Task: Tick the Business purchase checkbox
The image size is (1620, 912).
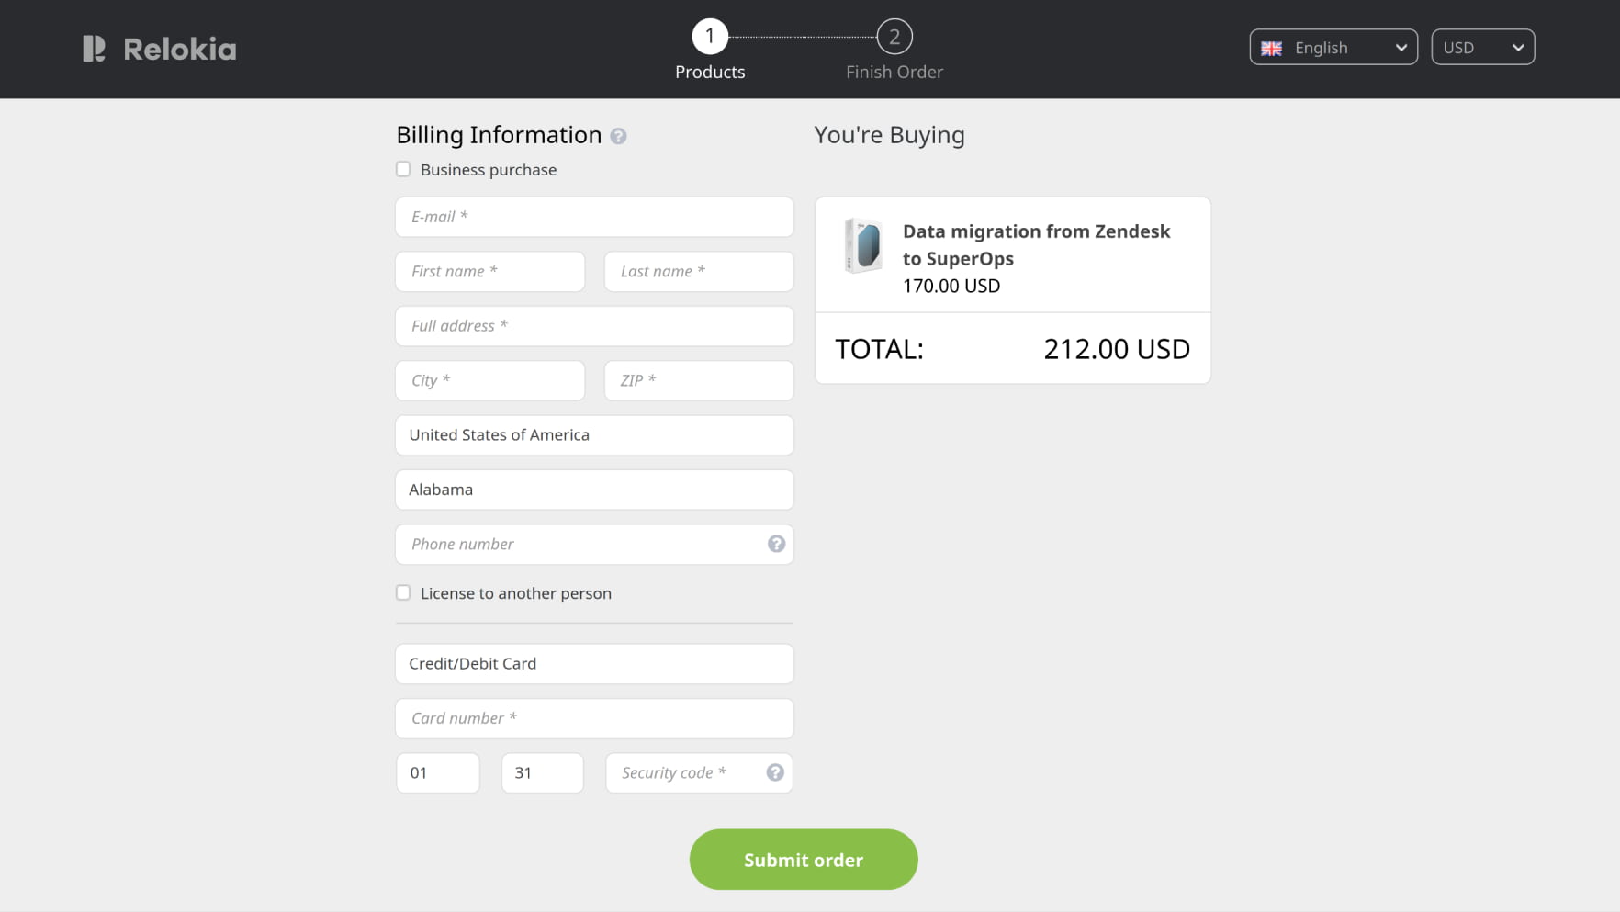Action: (x=403, y=169)
